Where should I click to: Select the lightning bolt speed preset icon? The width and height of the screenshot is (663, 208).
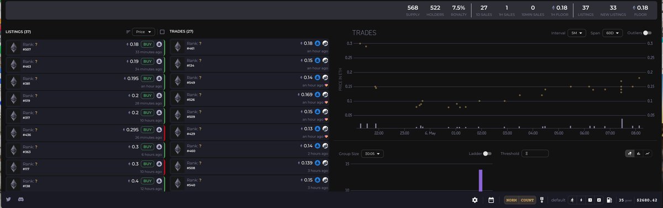click(x=581, y=200)
